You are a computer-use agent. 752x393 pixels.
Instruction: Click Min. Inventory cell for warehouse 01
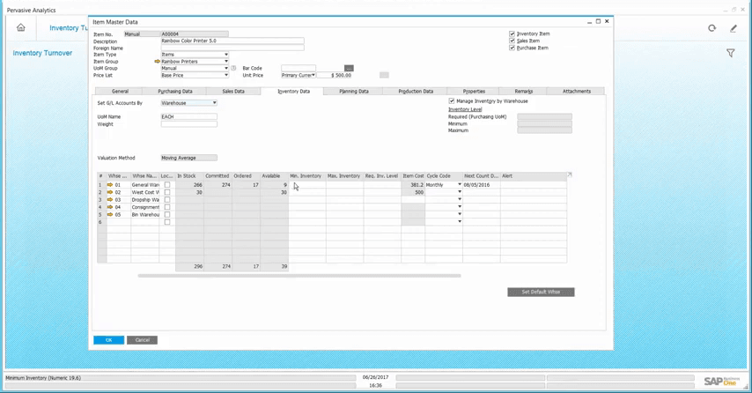307,185
